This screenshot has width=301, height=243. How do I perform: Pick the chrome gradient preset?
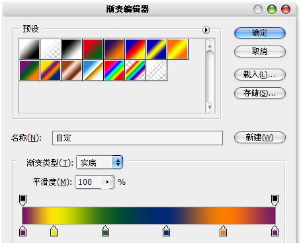[x=93, y=71]
